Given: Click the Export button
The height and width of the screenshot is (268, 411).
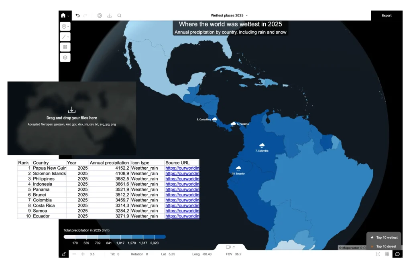Looking at the screenshot, I should [x=387, y=16].
